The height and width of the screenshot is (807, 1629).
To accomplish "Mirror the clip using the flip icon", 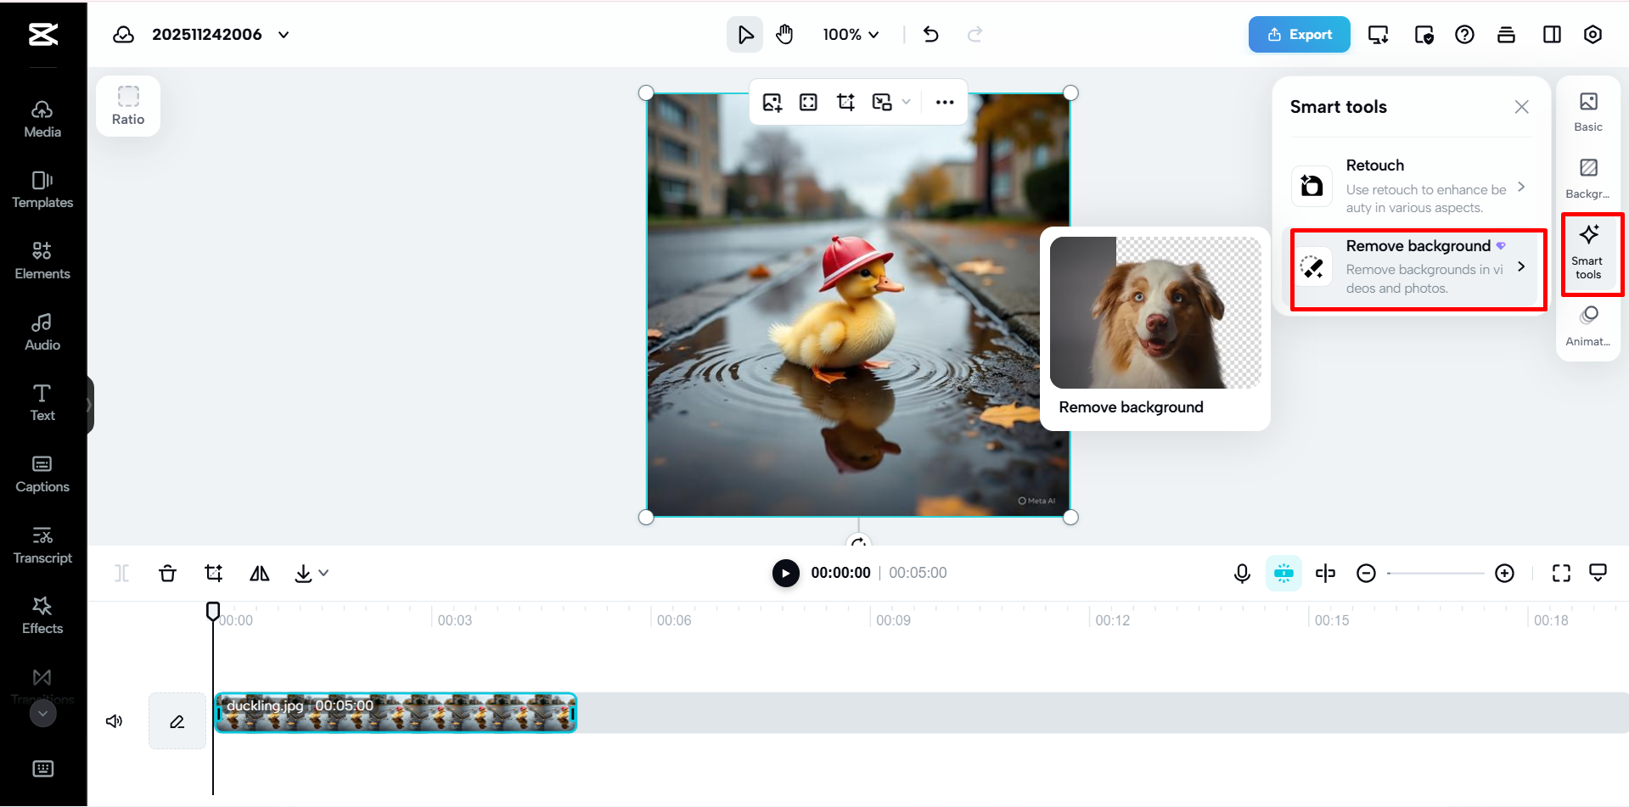I will (x=259, y=573).
